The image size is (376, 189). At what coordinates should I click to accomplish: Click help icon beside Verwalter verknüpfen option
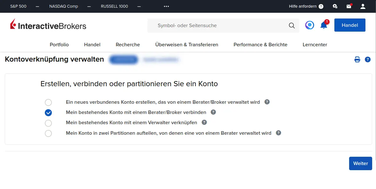click(204, 122)
